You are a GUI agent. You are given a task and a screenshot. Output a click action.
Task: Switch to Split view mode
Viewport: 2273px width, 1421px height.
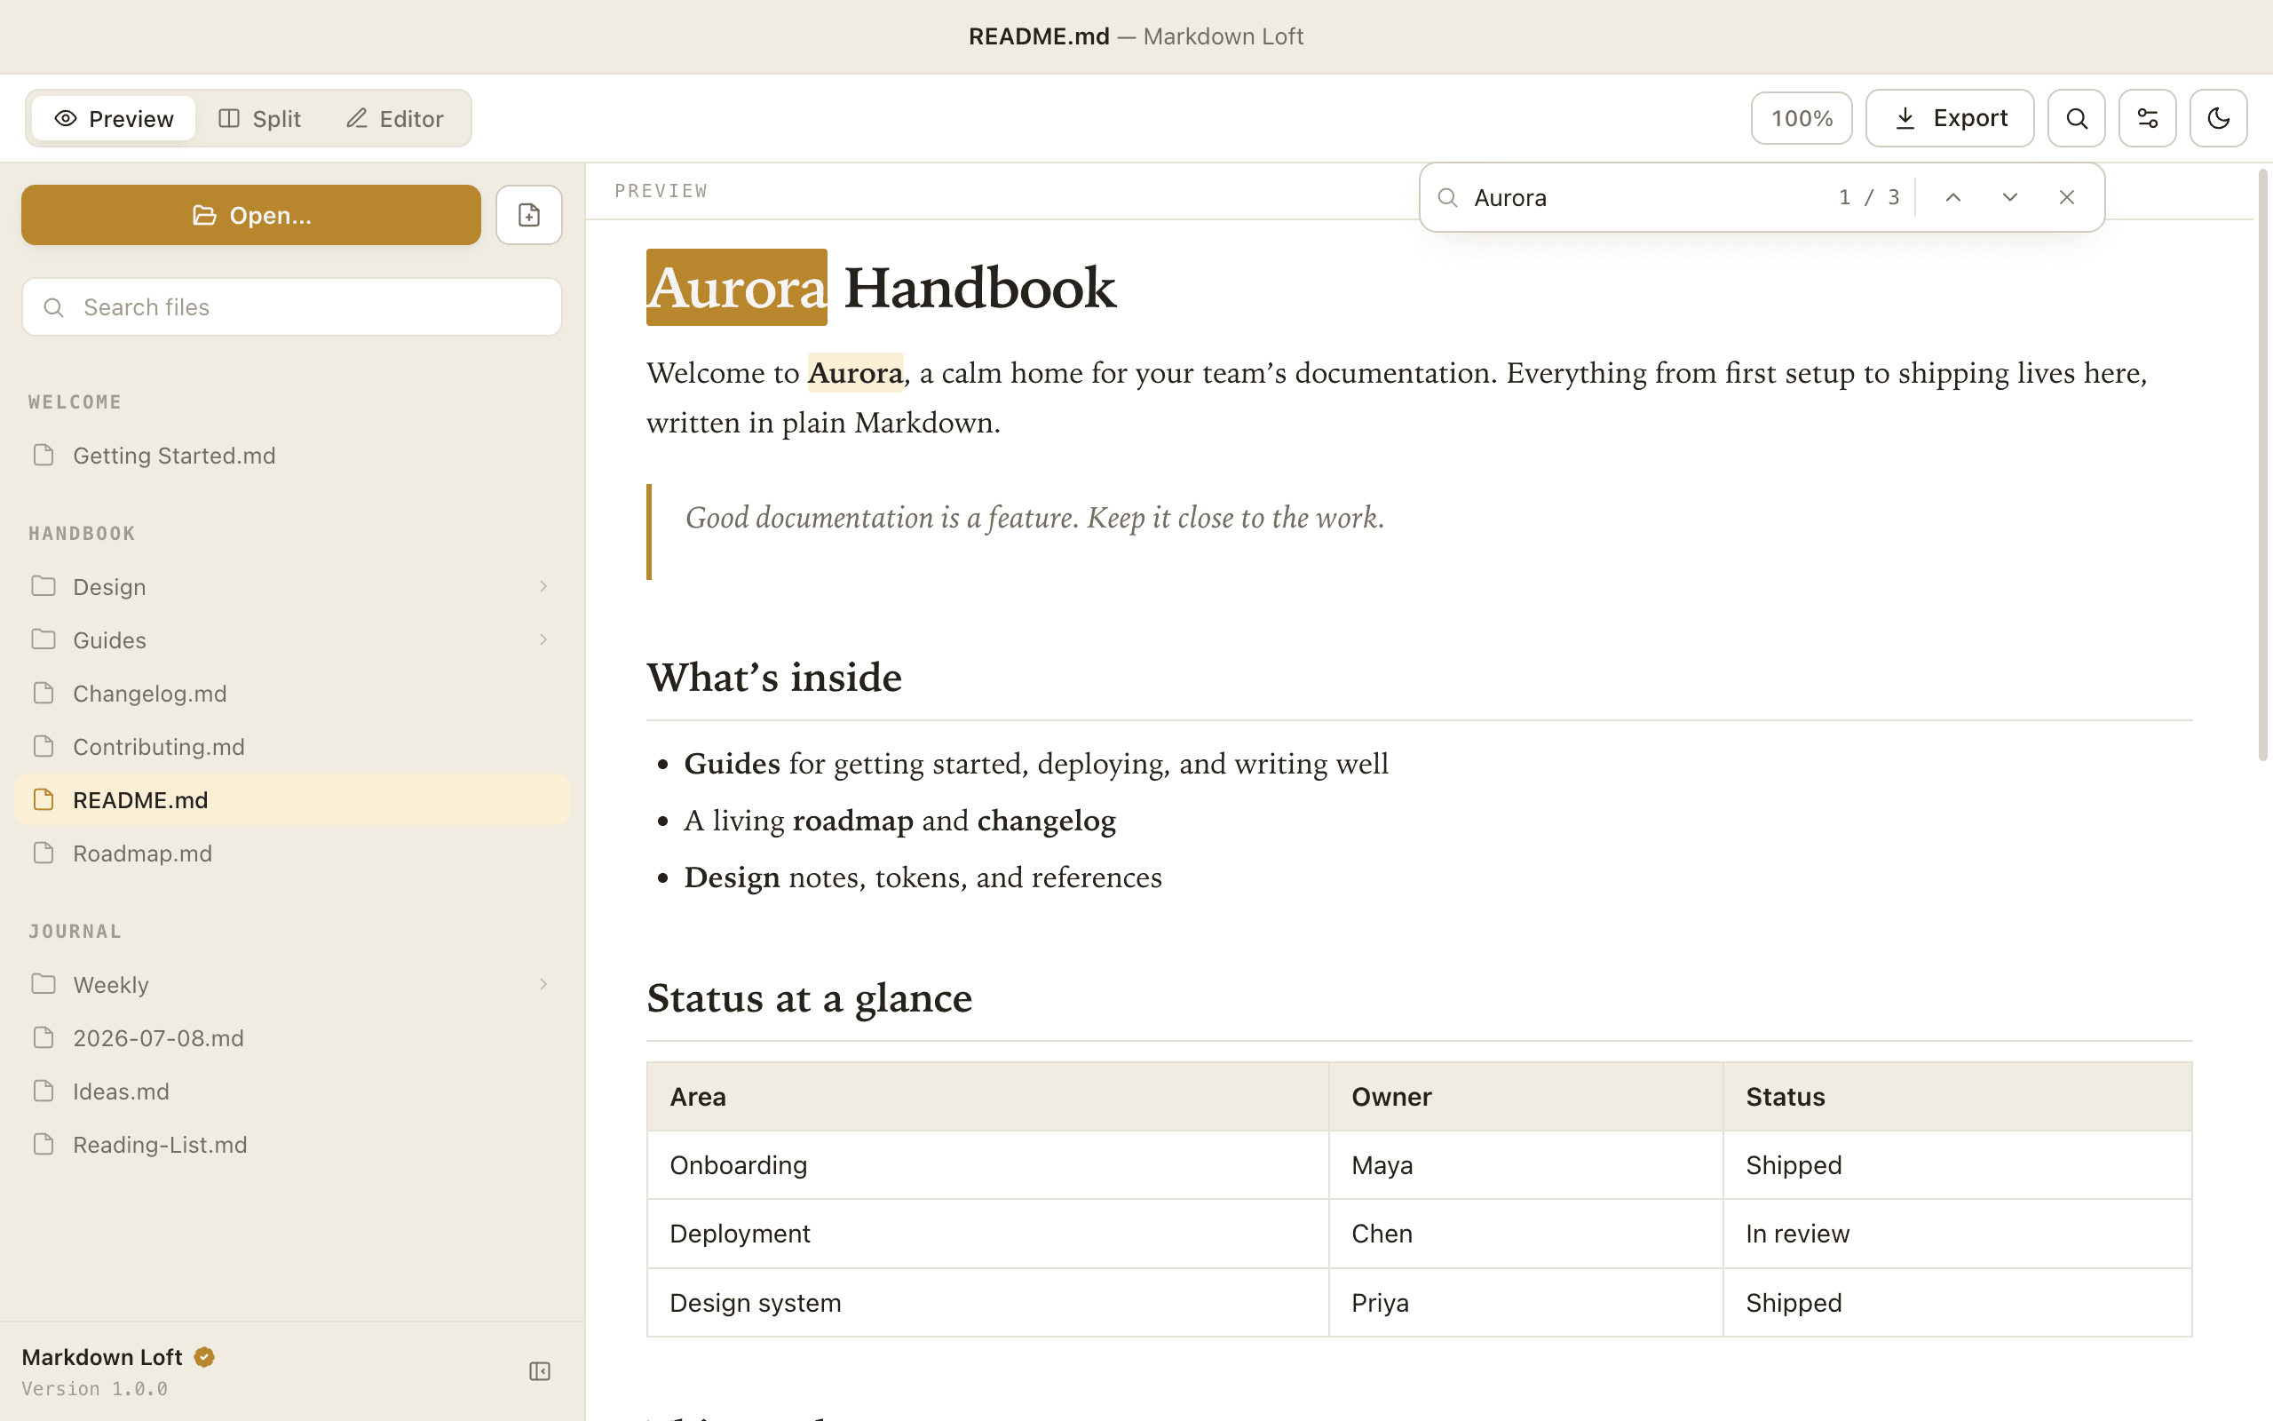259,118
